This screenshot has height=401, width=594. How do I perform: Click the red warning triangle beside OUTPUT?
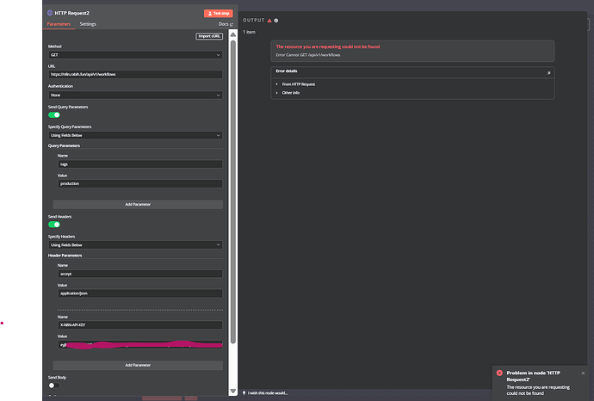click(x=269, y=19)
